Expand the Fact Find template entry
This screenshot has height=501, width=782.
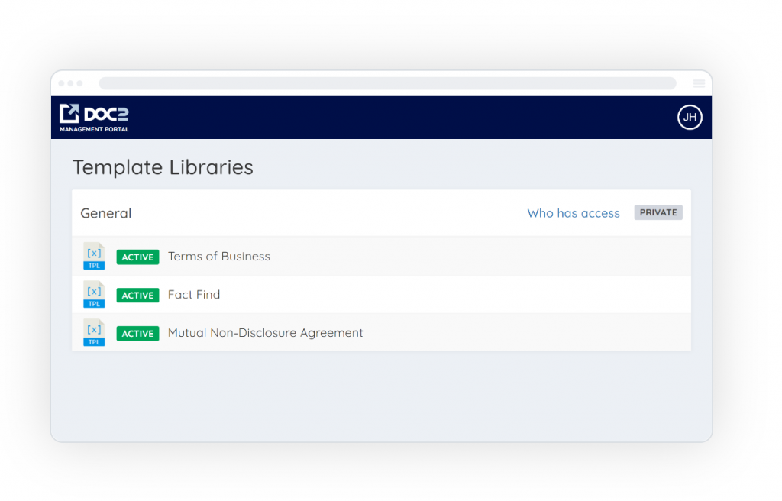[x=194, y=295]
